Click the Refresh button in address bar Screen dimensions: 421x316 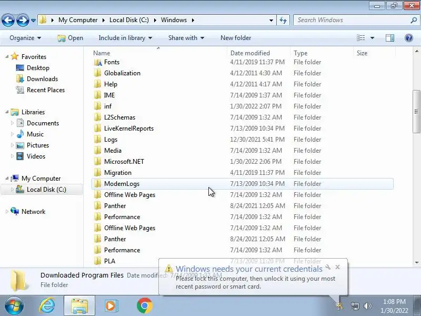pos(283,20)
